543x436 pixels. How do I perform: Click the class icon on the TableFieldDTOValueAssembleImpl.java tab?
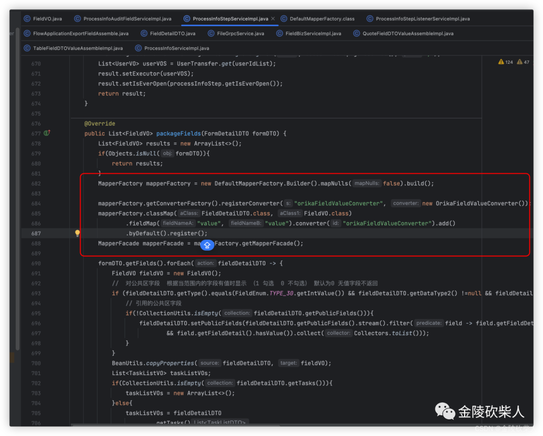pyautogui.click(x=27, y=48)
